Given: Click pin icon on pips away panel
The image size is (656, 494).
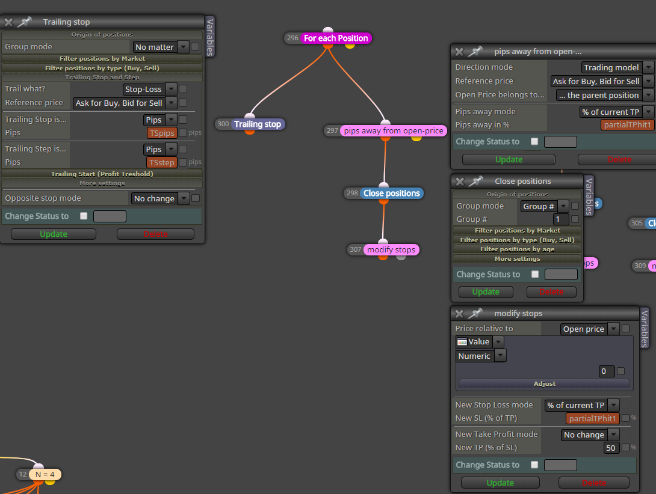Looking at the screenshot, I should tap(475, 52).
